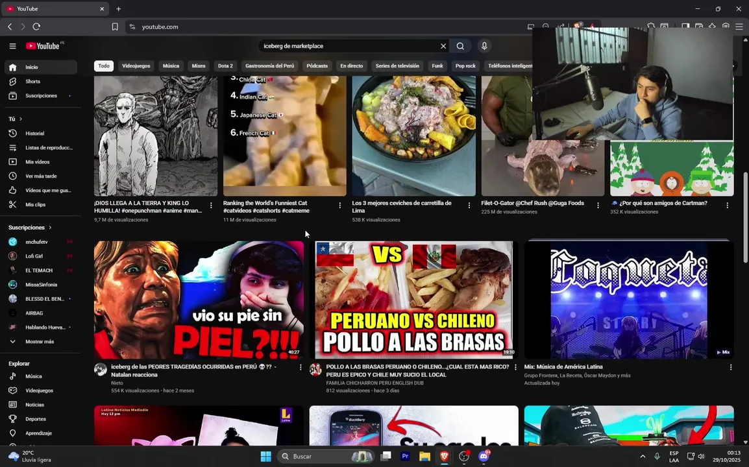Bookmark this page
The image size is (749, 467).
[115, 27]
